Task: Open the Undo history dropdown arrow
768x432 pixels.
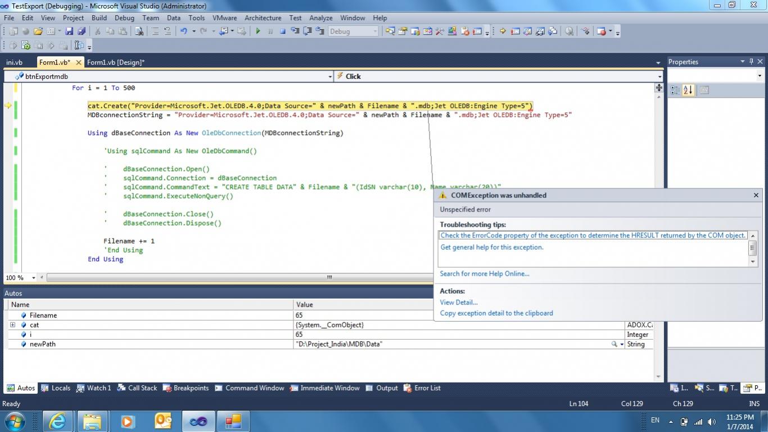Action: pos(194,31)
